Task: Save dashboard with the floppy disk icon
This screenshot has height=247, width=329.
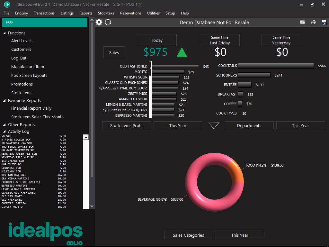Action: coord(324,22)
